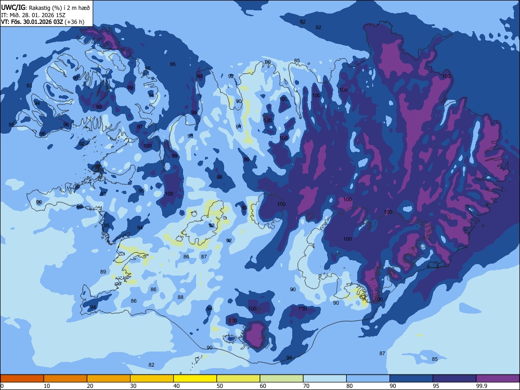Click the purple 99.9 legend color swatch
The height and width of the screenshot is (390, 520).
point(498,379)
